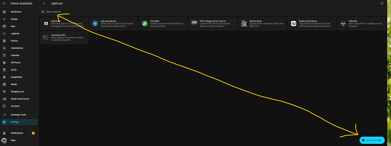Click the Settings gear icon
The image size is (391, 146).
click(x=4, y=122)
